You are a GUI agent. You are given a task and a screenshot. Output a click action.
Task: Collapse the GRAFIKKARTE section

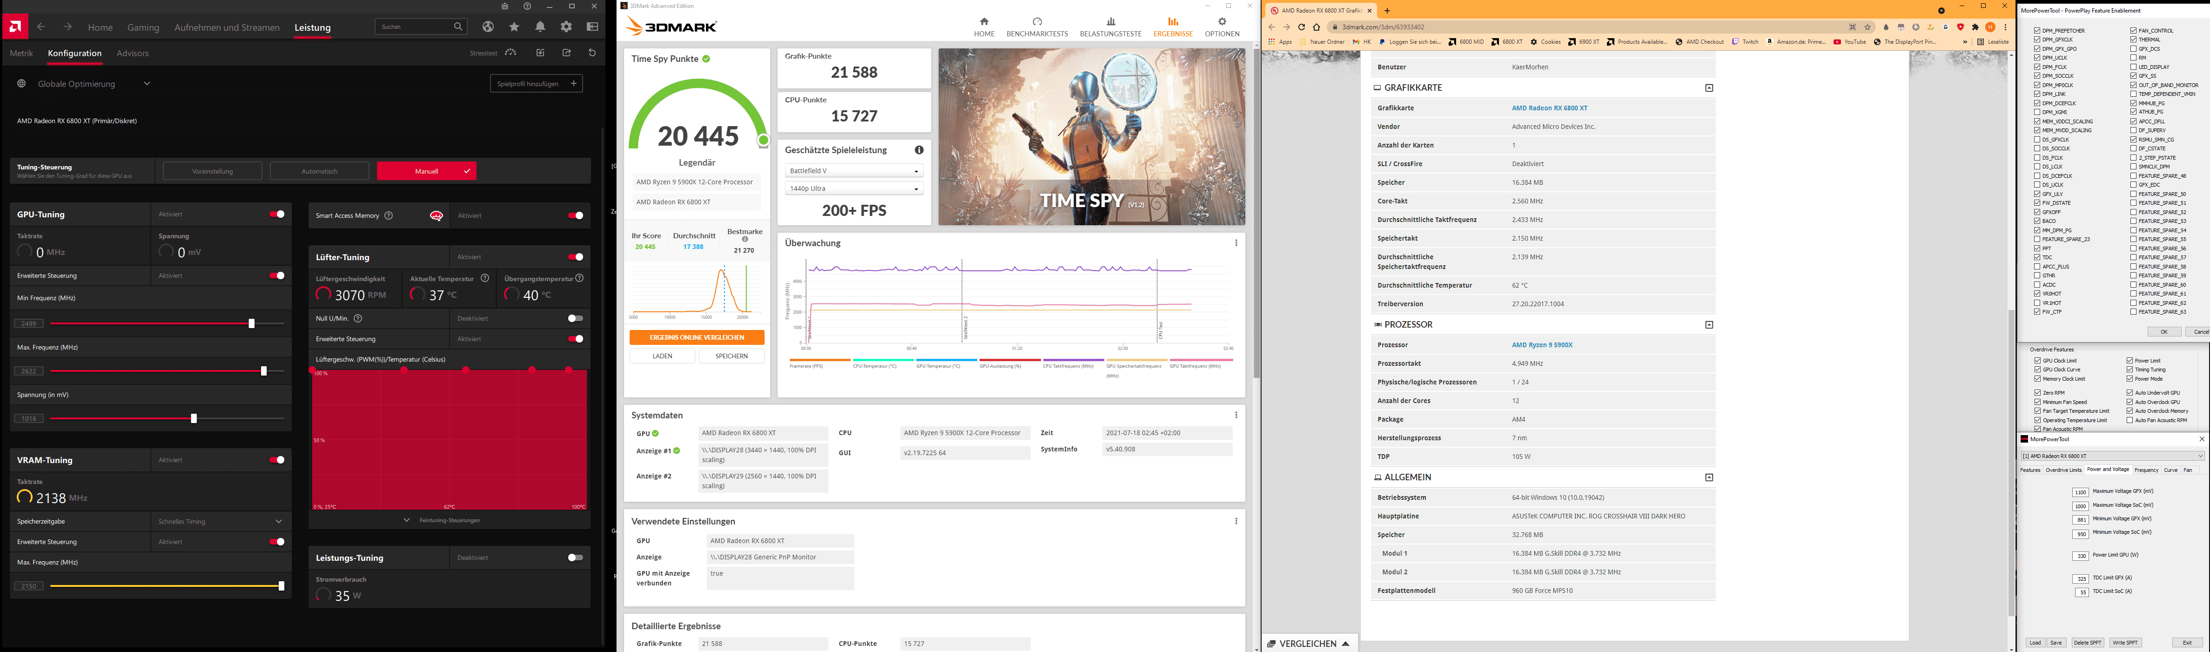[x=1709, y=87]
